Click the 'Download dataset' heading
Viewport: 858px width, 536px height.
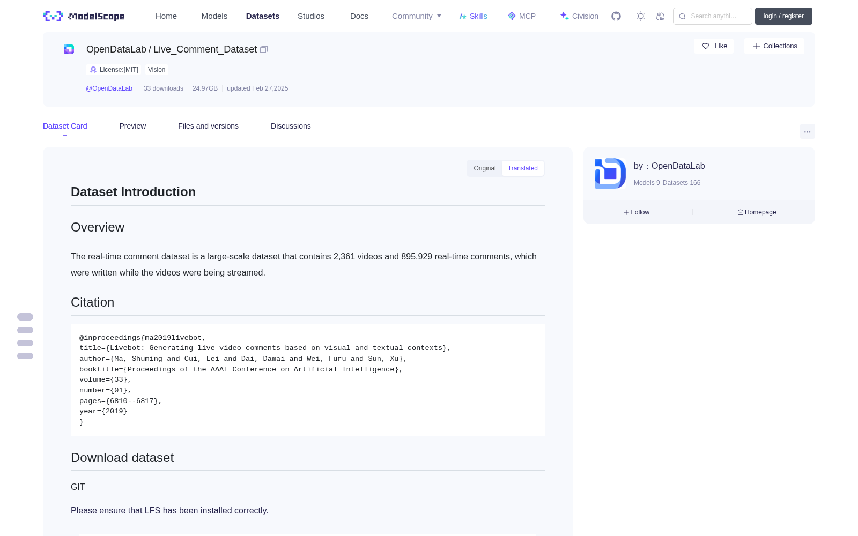pyautogui.click(x=122, y=458)
